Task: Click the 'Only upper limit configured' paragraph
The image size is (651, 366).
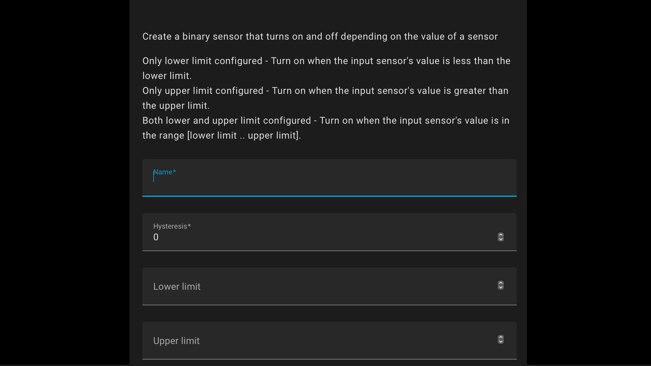Action: (325, 91)
